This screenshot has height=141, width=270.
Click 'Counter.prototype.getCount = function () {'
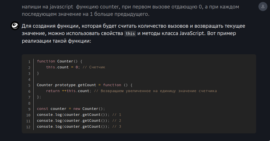click(85, 85)
